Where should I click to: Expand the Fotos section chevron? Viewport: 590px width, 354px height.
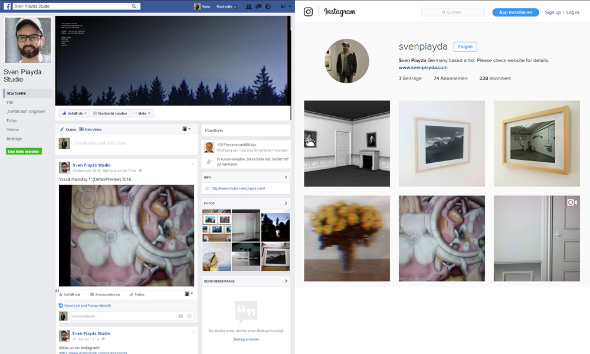pos(286,204)
